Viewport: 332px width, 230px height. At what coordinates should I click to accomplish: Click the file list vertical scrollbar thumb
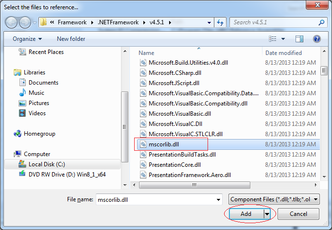tap(324, 71)
